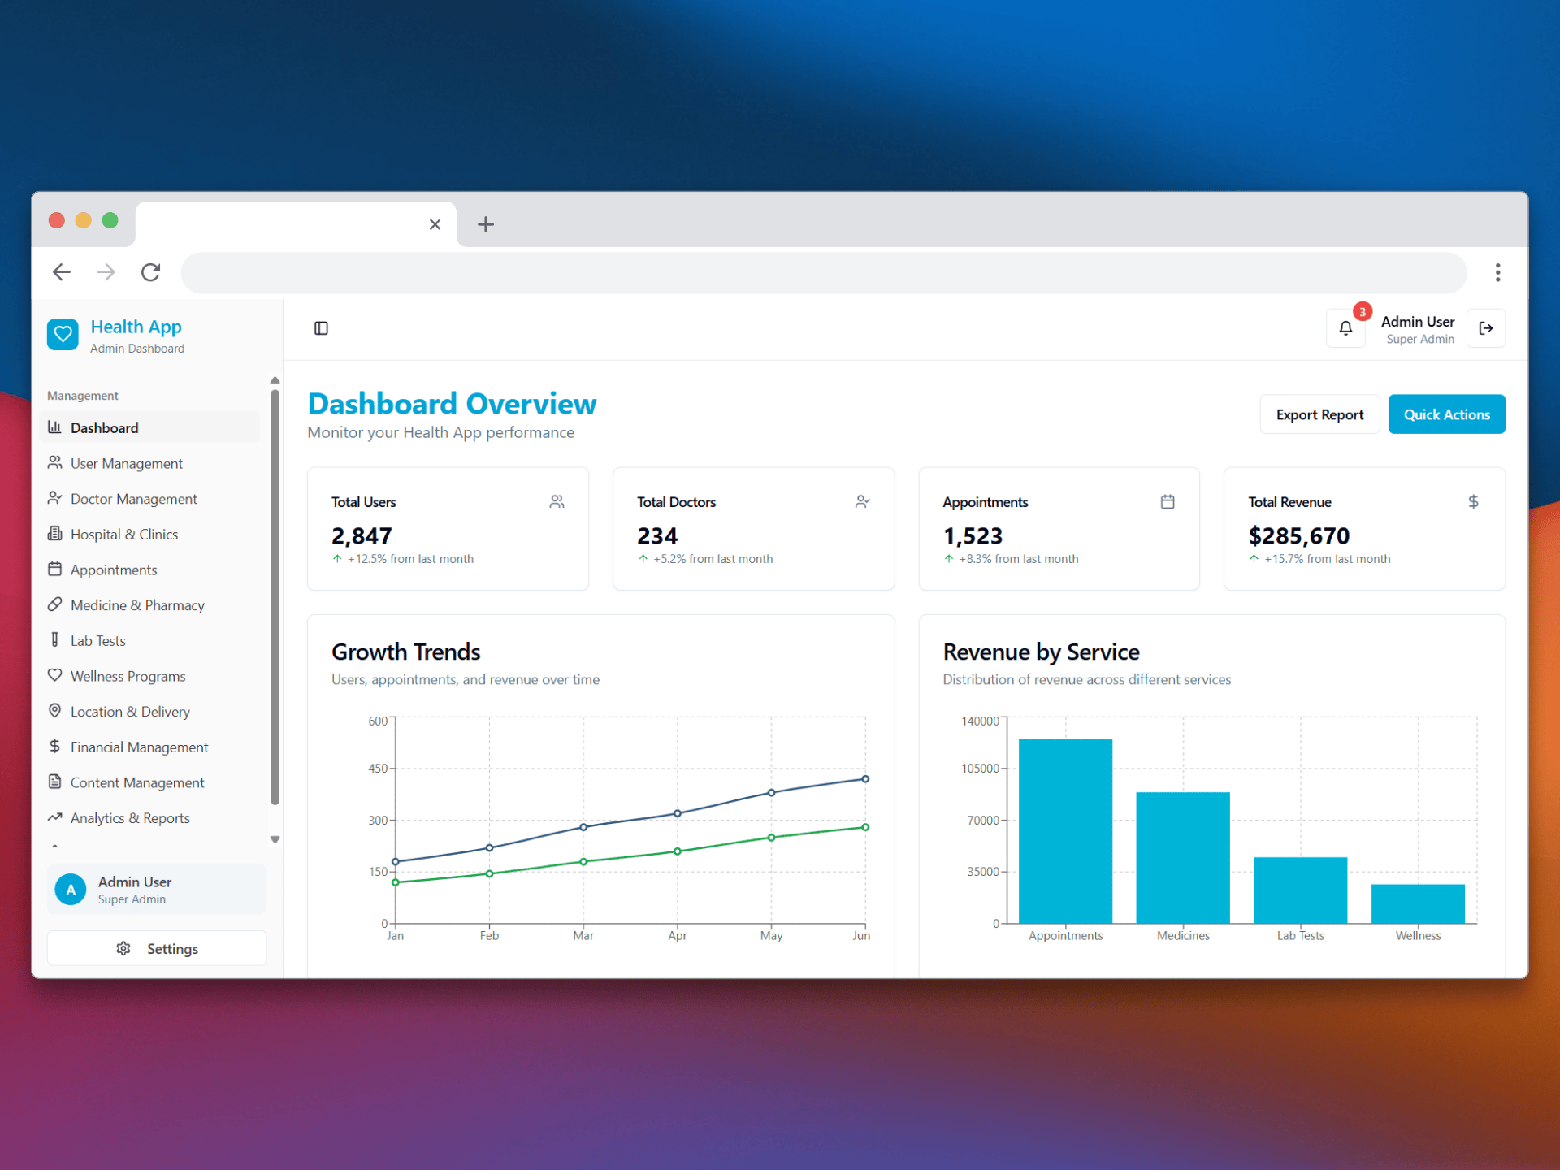Image resolution: width=1560 pixels, height=1170 pixels.
Task: Open User Management in sidebar
Action: (126, 463)
